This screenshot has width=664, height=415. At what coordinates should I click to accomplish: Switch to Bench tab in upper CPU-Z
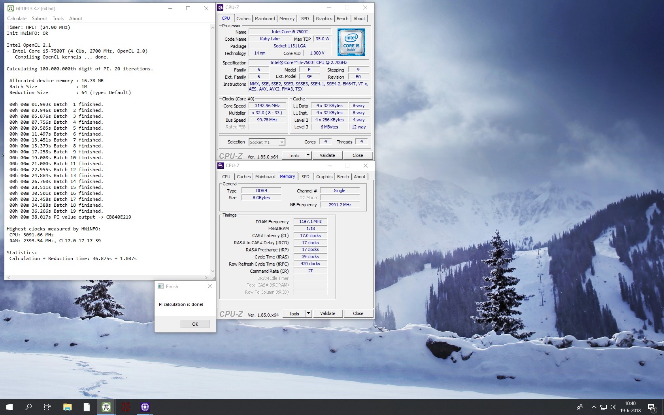click(343, 19)
